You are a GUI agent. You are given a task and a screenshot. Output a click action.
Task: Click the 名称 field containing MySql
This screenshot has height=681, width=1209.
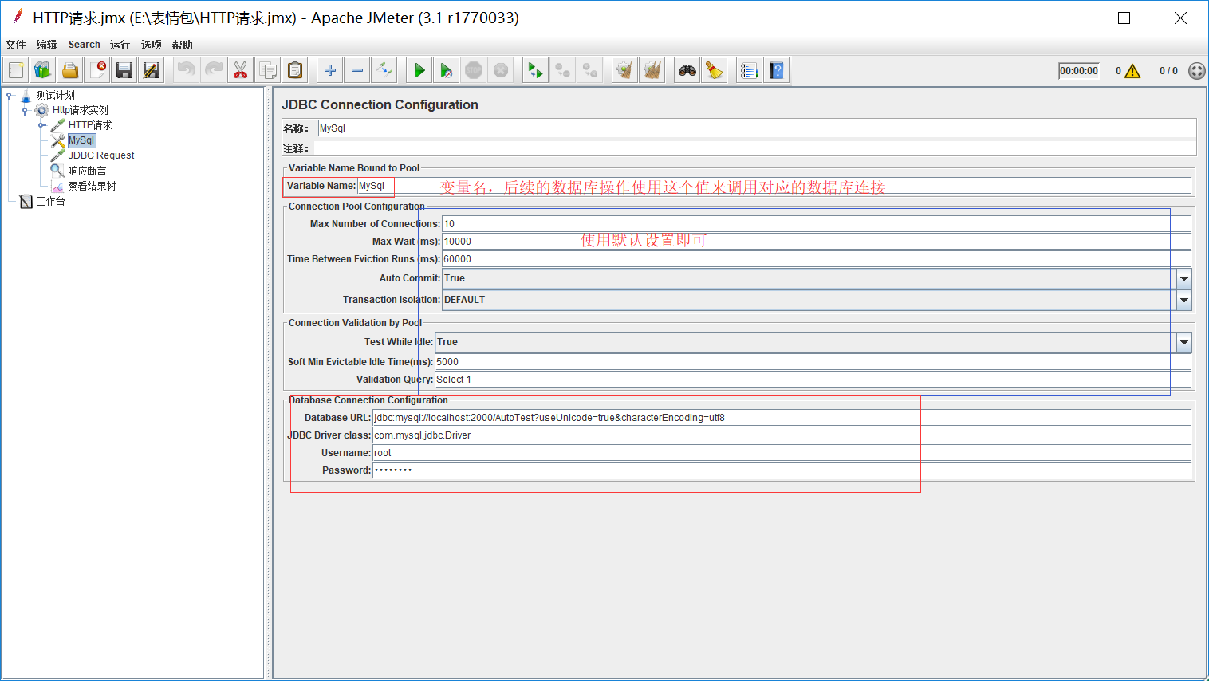point(756,128)
